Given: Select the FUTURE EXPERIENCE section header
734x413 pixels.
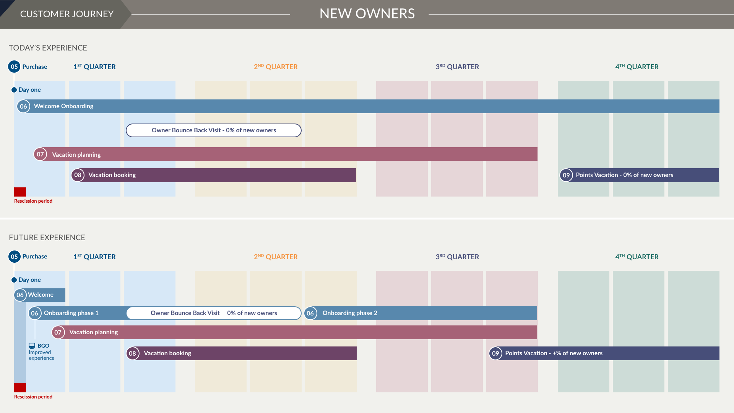Looking at the screenshot, I should click(x=47, y=237).
